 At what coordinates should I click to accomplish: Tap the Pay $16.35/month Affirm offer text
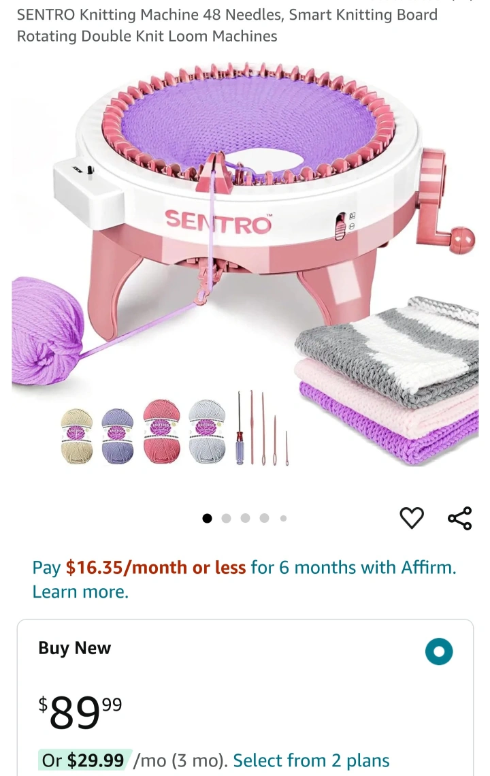click(244, 568)
